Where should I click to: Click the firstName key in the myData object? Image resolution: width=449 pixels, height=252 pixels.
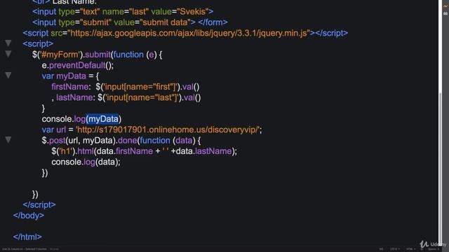click(x=70, y=87)
